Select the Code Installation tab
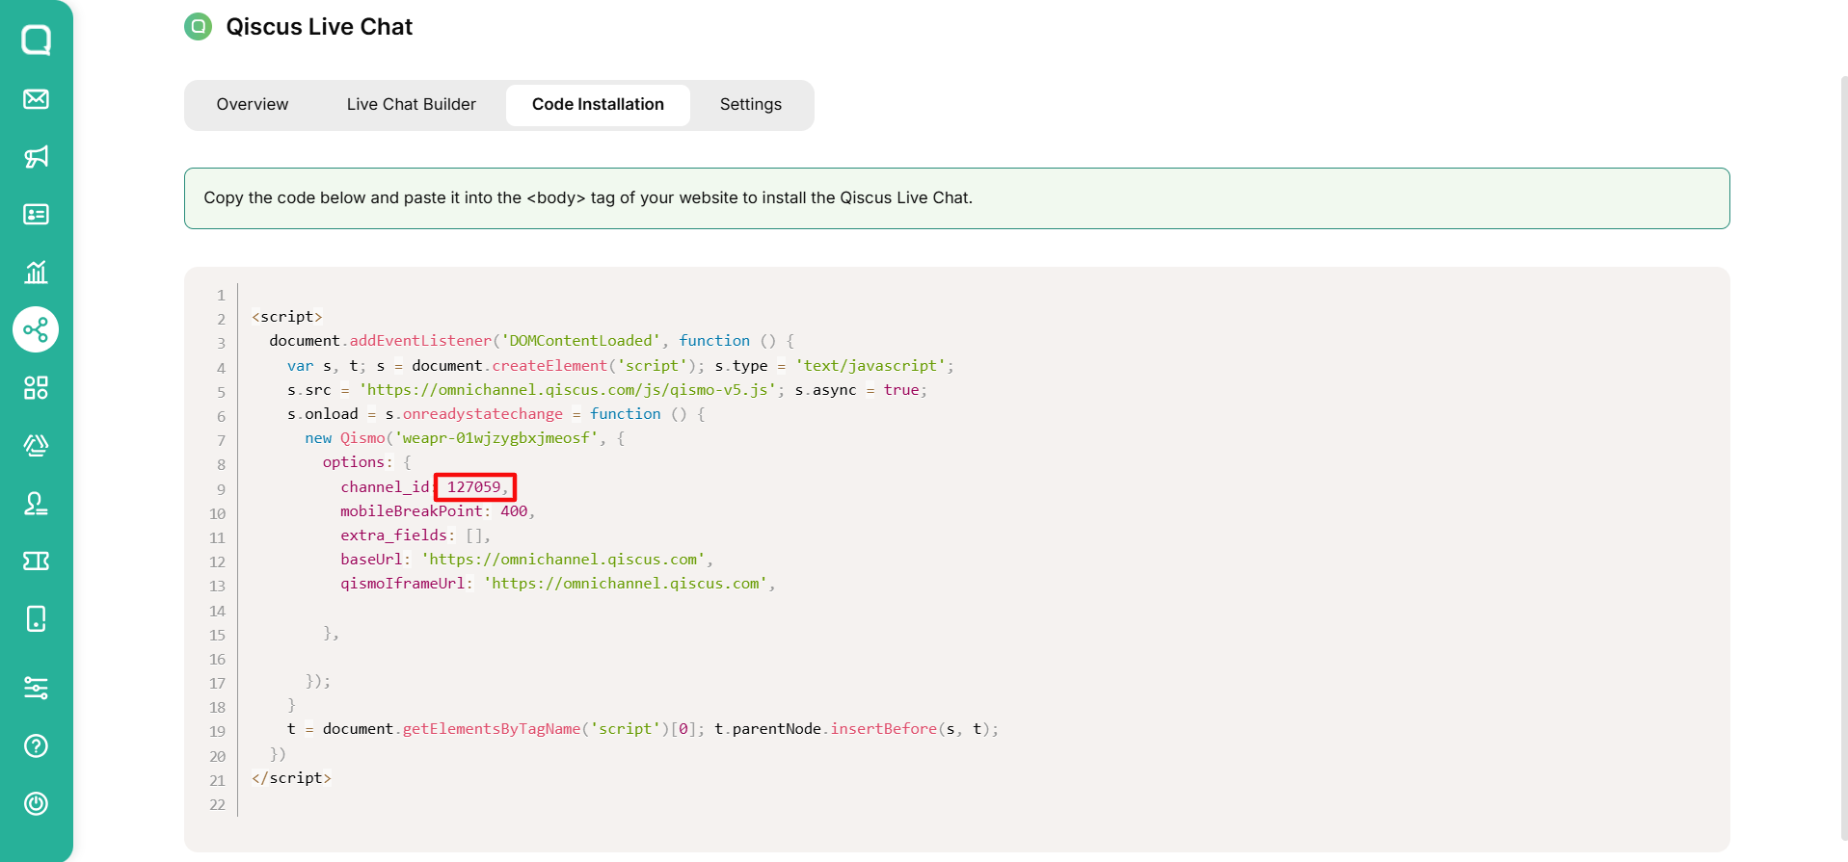Image resolution: width=1848 pixels, height=862 pixels. click(x=598, y=105)
